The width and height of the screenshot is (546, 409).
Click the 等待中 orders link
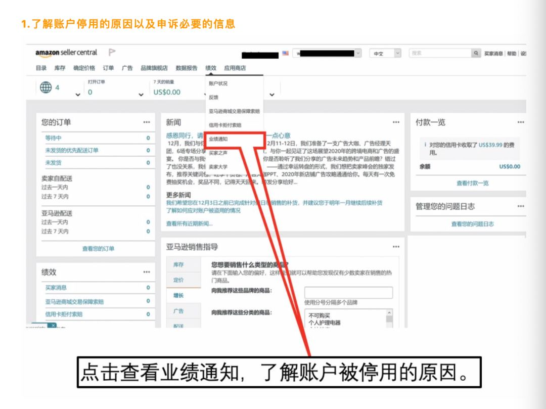pyautogui.click(x=53, y=138)
